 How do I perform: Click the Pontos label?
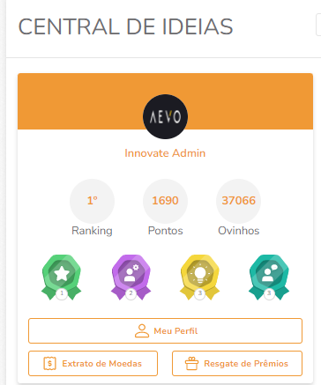[x=165, y=231]
